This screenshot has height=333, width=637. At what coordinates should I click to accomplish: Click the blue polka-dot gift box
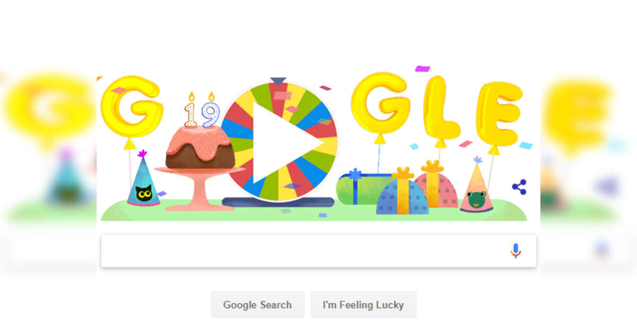pyautogui.click(x=402, y=194)
